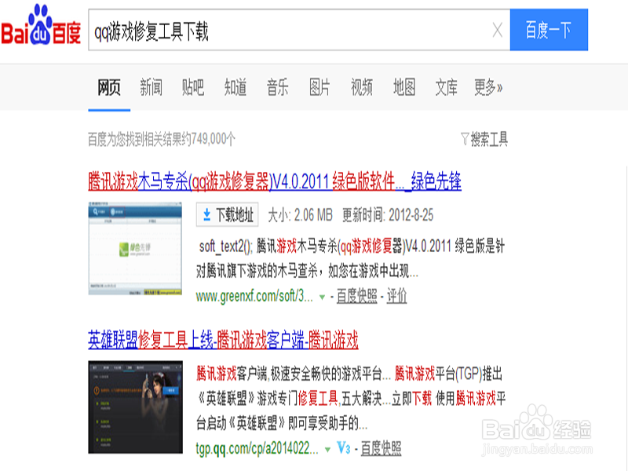Open the 腾讯游戏木马专杀 result title
Image resolution: width=628 pixels, height=471 pixels.
tap(275, 181)
